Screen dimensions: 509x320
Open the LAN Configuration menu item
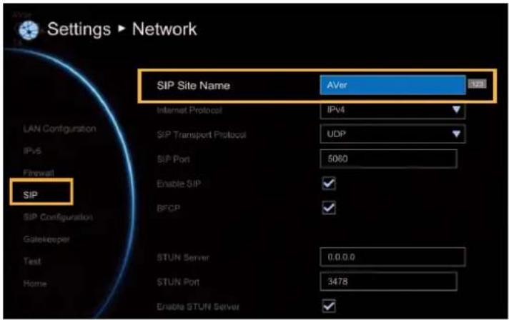pos(60,129)
